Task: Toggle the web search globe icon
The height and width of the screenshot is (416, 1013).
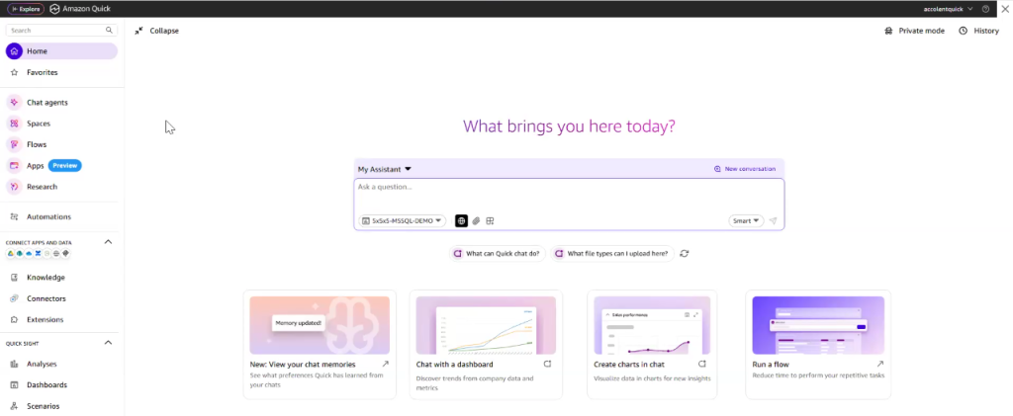Action: point(461,220)
